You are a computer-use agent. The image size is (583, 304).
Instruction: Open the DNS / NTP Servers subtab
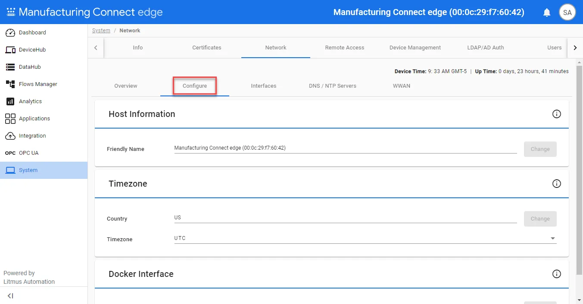click(x=333, y=86)
